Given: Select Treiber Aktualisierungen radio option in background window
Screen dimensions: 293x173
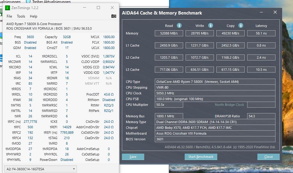Looking at the screenshot, I should [28, 1].
